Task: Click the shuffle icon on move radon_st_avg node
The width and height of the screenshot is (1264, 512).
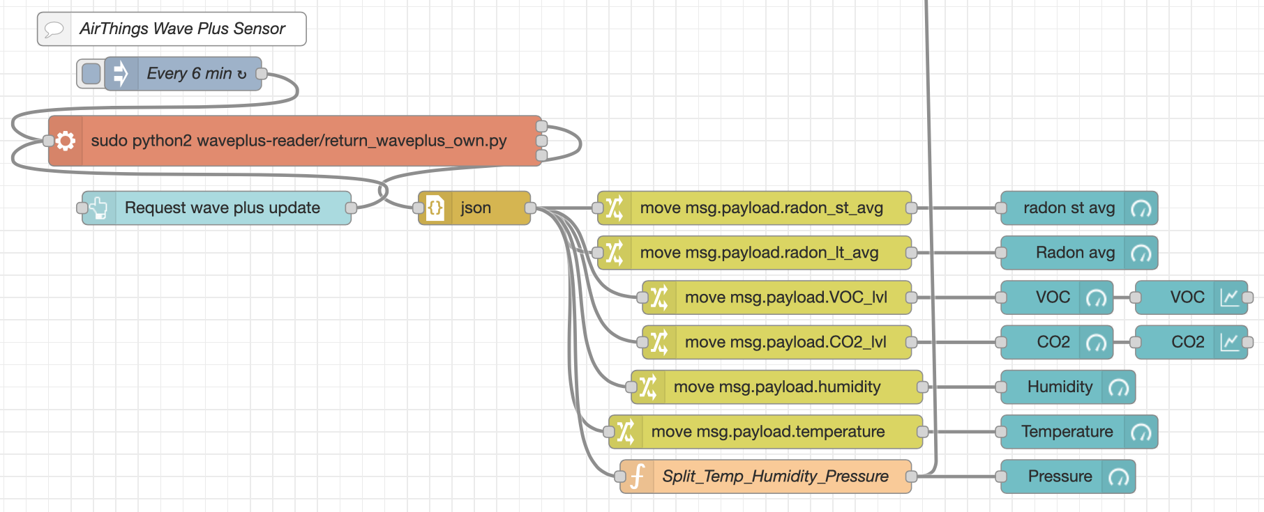Action: click(615, 208)
